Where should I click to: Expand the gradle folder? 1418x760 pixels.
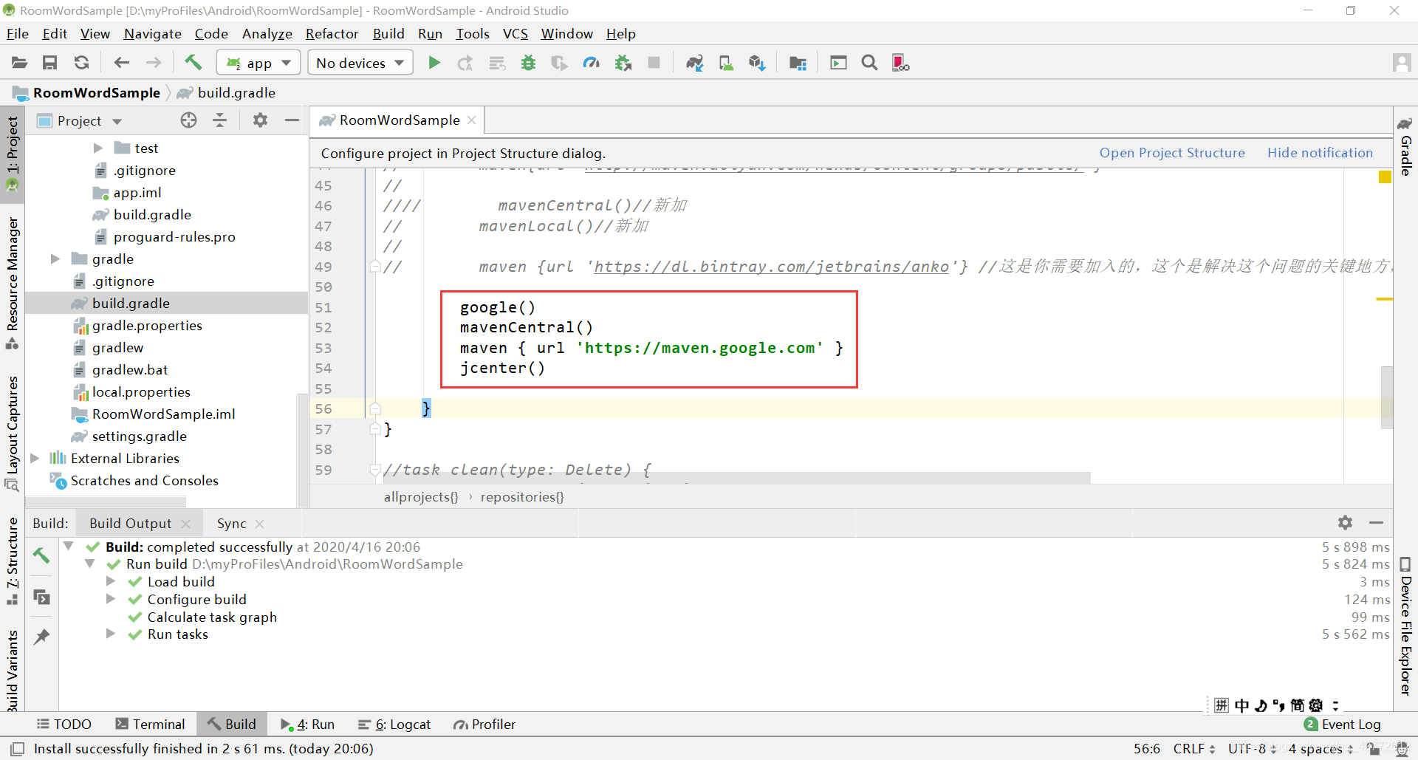click(x=55, y=259)
